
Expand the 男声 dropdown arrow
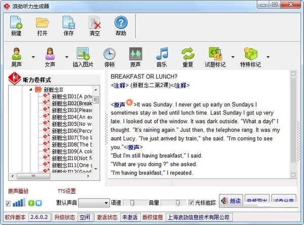(x=33, y=57)
